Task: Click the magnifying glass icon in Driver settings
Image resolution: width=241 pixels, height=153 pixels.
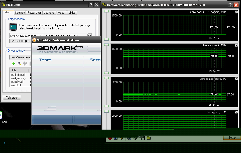Action: click(x=19, y=64)
